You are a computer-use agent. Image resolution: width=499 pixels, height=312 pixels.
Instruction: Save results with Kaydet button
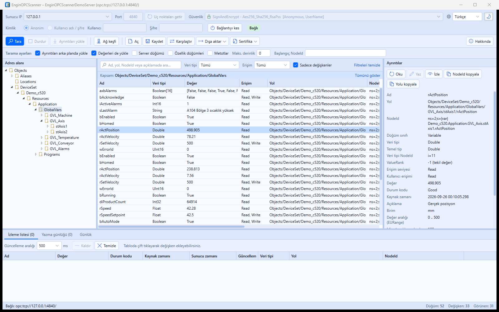coord(154,41)
